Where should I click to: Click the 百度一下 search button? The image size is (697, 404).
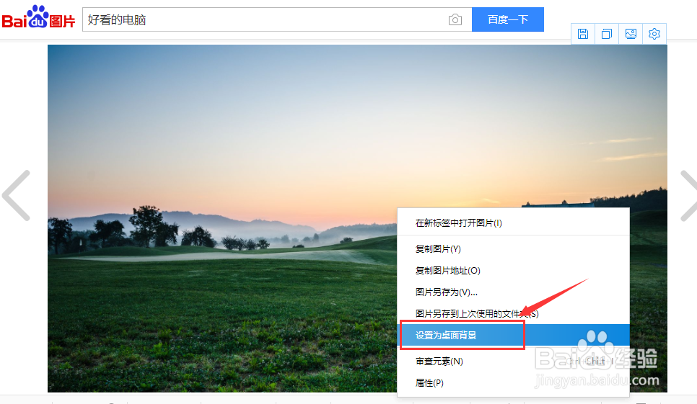point(508,19)
